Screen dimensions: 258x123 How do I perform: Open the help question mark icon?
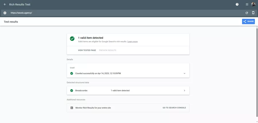[237, 5]
